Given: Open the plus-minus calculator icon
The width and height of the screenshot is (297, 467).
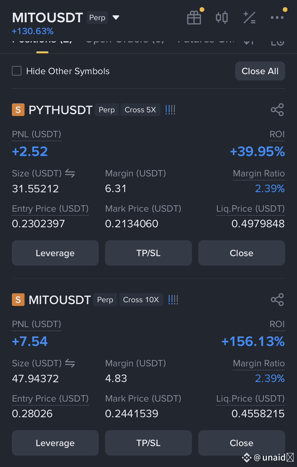Looking at the screenshot, I should [x=249, y=18].
